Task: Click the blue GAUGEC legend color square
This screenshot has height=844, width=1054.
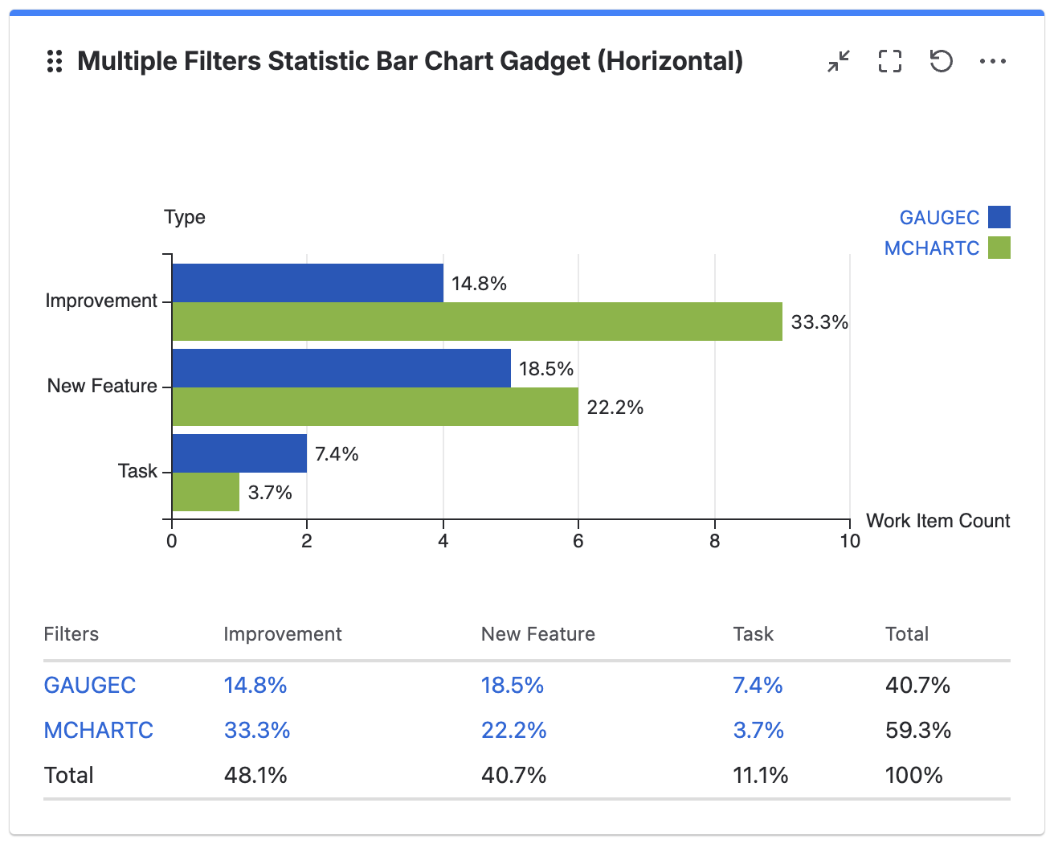Action: pos(999,217)
